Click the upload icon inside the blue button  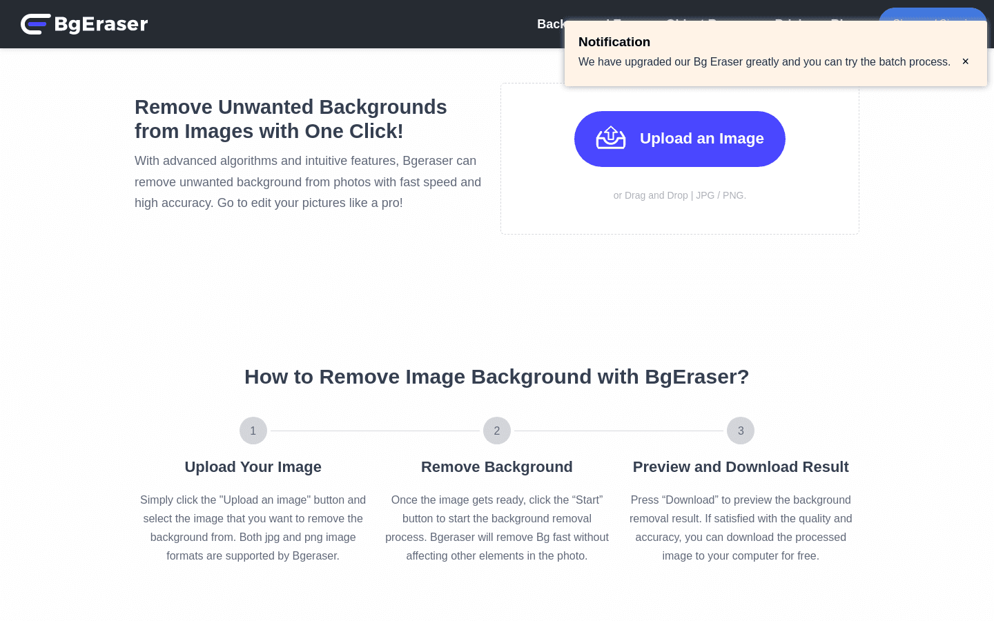click(x=610, y=138)
